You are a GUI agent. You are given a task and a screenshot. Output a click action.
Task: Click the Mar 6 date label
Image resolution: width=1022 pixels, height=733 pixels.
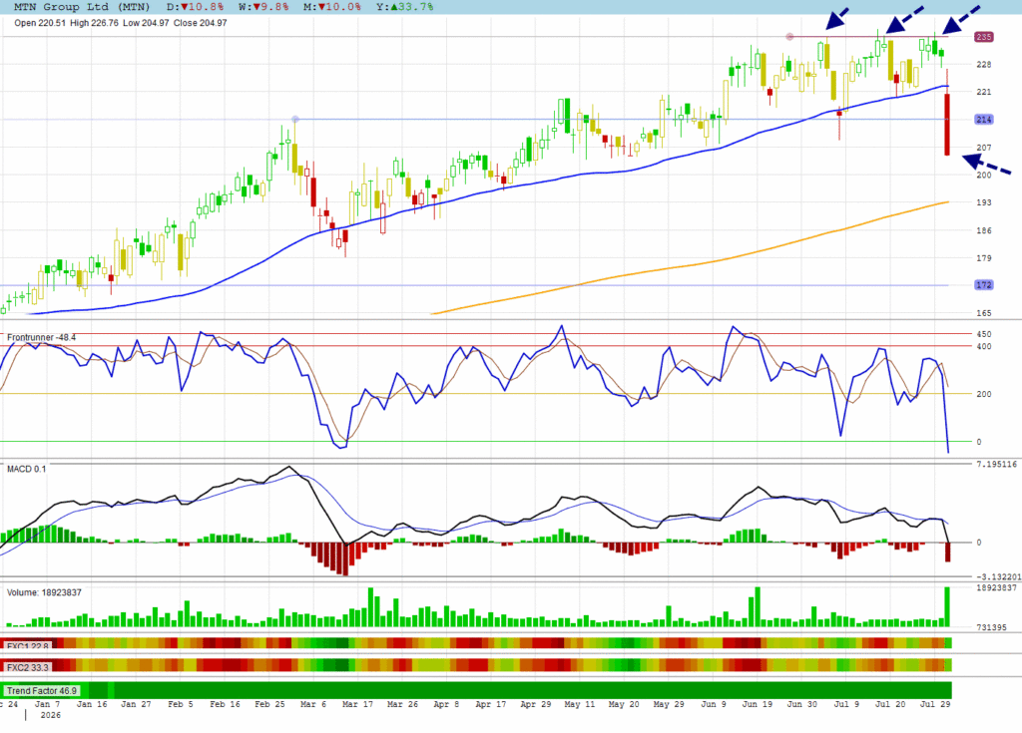click(313, 704)
